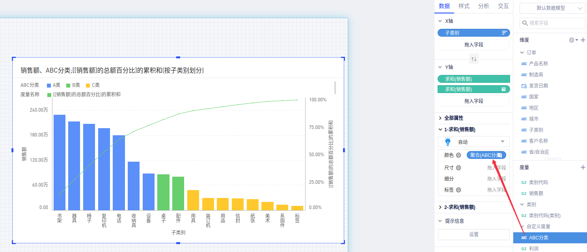Open 颜色 settings gear icon

point(458,155)
